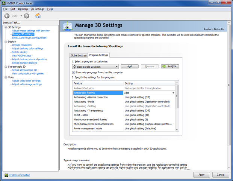Uncheck Show only programs found on this computer
The width and height of the screenshot is (233, 181).
point(73,72)
